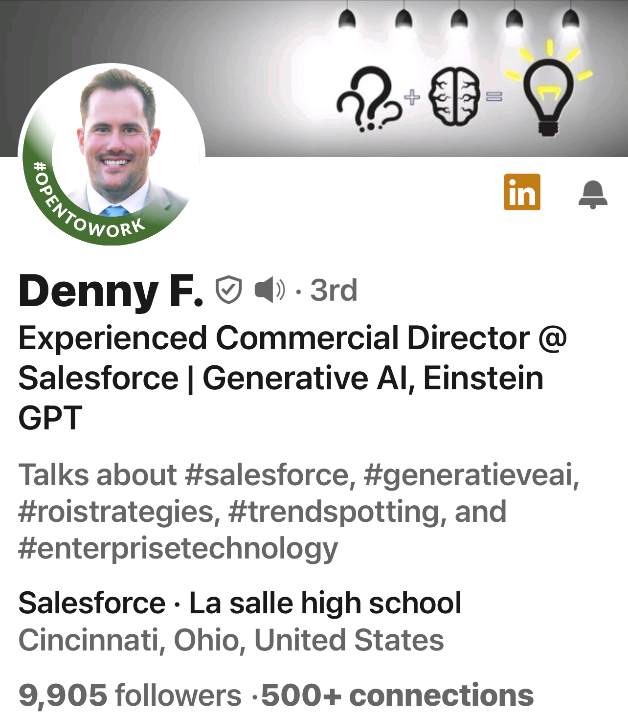Click the verification shield icon beside the name
Screen dimensions: 628x716
pos(229,290)
